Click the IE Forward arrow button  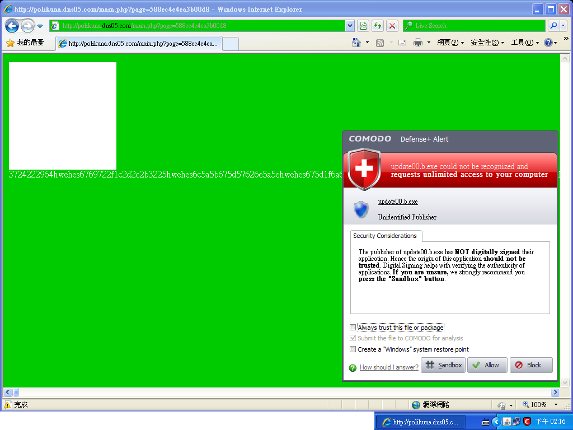(27, 26)
